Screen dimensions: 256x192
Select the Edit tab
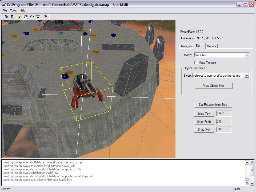(198, 46)
